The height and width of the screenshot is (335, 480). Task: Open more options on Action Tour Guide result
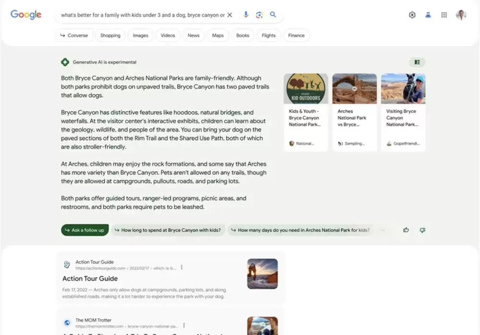[x=182, y=267]
